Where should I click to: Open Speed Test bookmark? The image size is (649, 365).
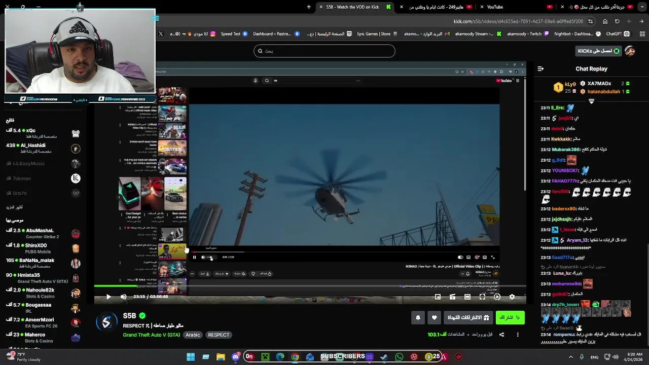click(x=234, y=34)
